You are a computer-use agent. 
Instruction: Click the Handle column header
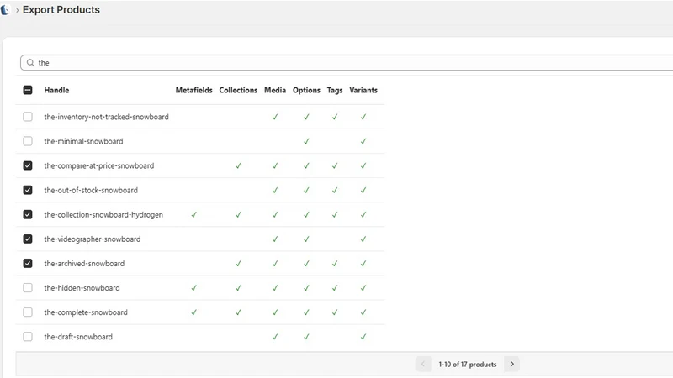pyautogui.click(x=56, y=90)
